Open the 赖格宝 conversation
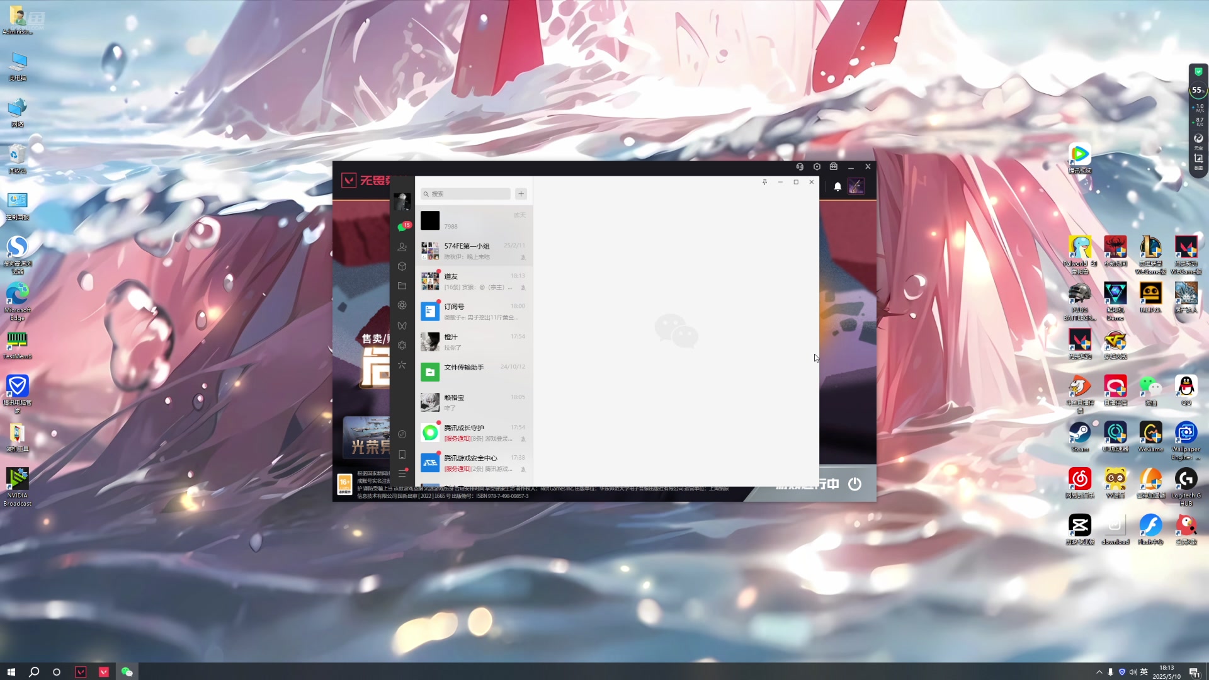This screenshot has height=680, width=1209. (x=474, y=402)
